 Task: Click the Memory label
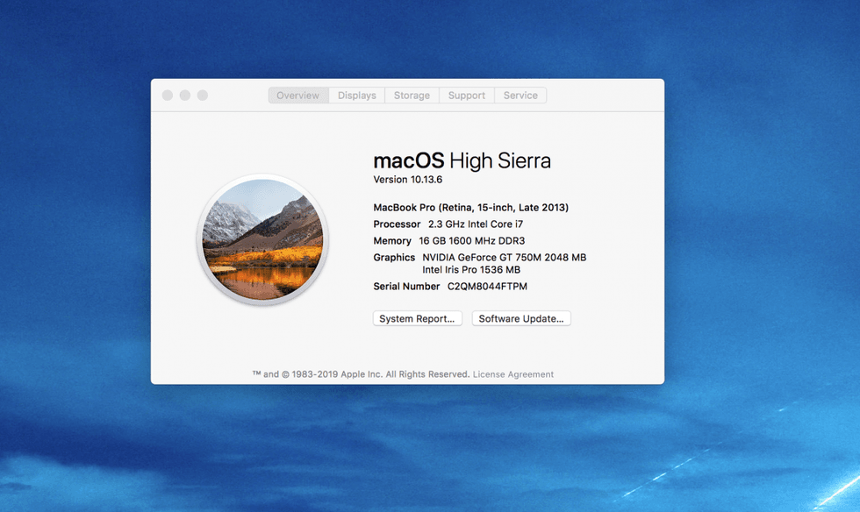click(392, 241)
